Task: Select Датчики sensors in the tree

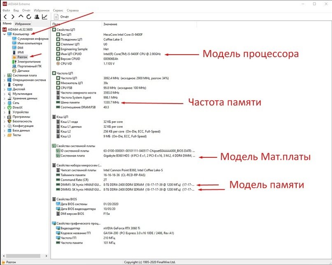Action: 21,71
